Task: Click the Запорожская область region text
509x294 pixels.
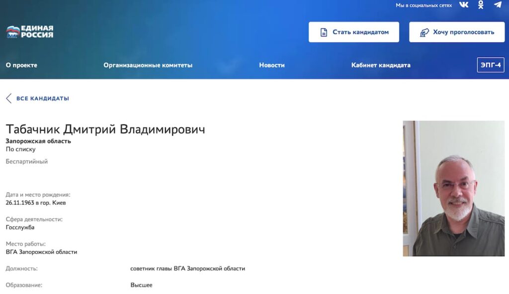Action: pyautogui.click(x=38, y=141)
